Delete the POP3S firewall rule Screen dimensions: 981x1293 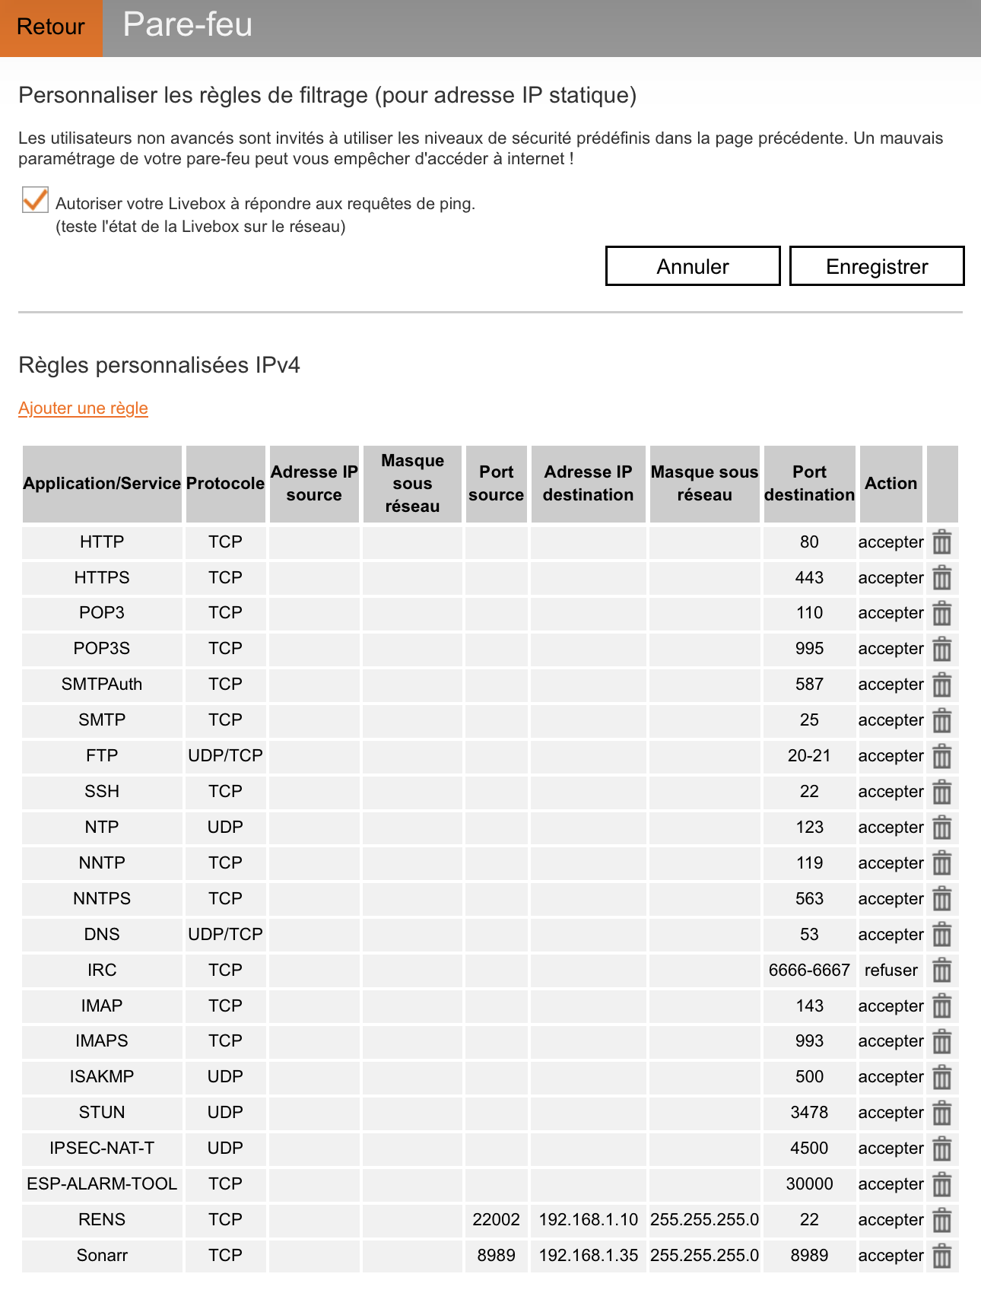coord(941,650)
